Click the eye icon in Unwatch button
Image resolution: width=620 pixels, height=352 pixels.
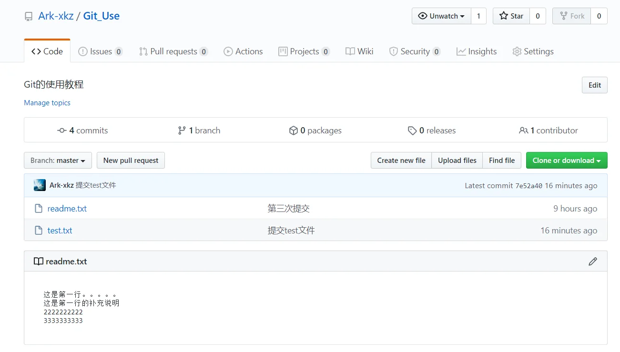(x=423, y=16)
